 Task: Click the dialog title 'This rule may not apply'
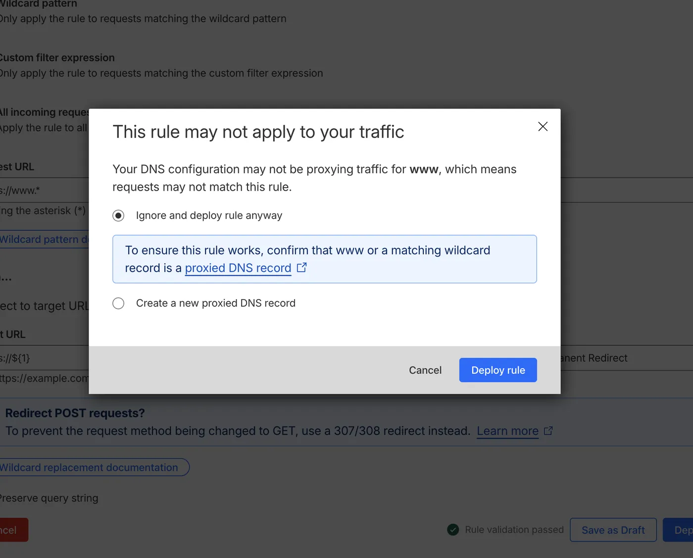click(258, 132)
